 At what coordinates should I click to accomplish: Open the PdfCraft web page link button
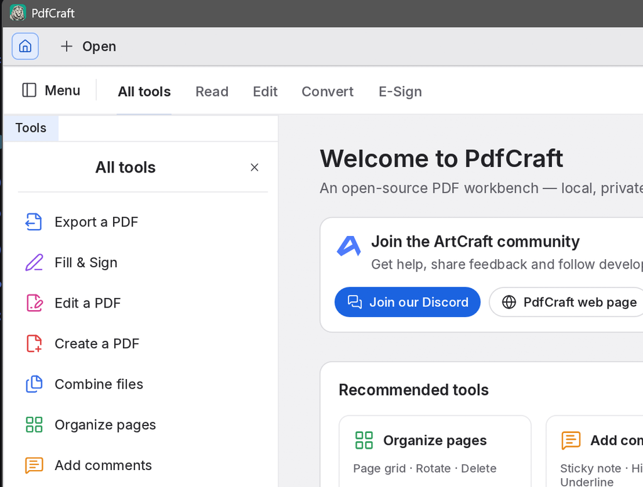(569, 302)
